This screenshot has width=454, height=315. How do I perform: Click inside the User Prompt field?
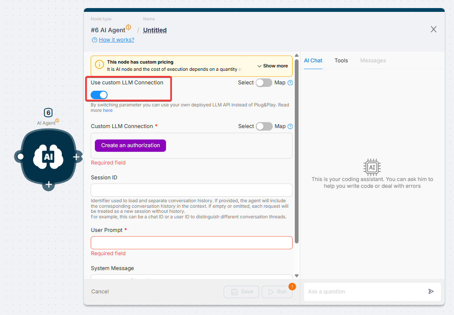click(x=191, y=243)
